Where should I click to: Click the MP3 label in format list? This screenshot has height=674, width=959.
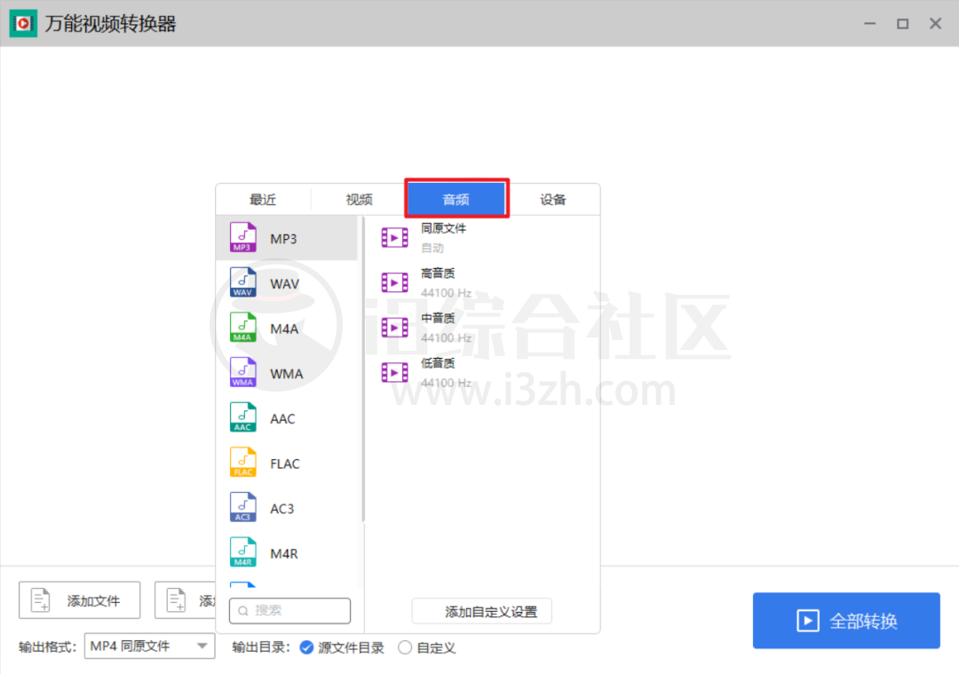pyautogui.click(x=284, y=239)
